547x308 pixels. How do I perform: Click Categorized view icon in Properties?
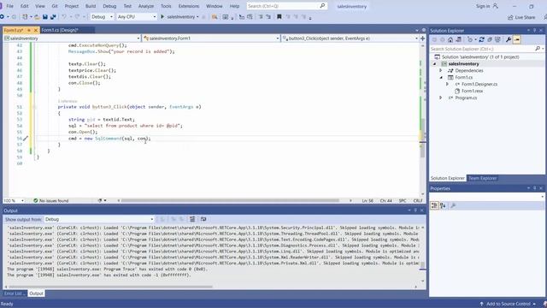tap(434, 205)
